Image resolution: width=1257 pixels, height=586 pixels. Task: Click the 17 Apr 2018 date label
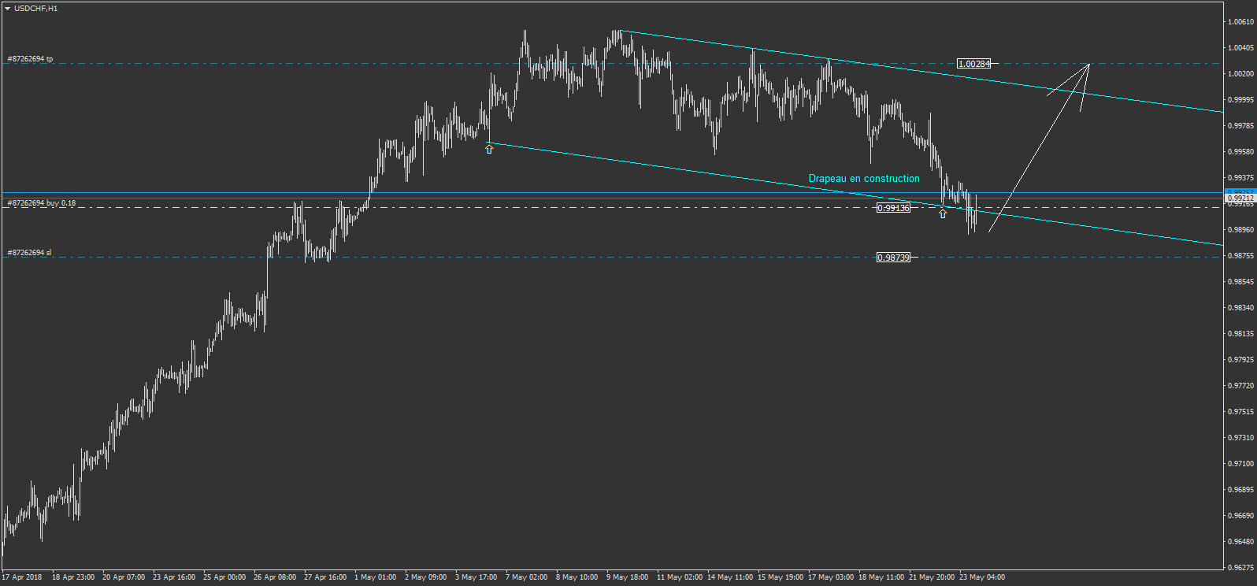[23, 577]
